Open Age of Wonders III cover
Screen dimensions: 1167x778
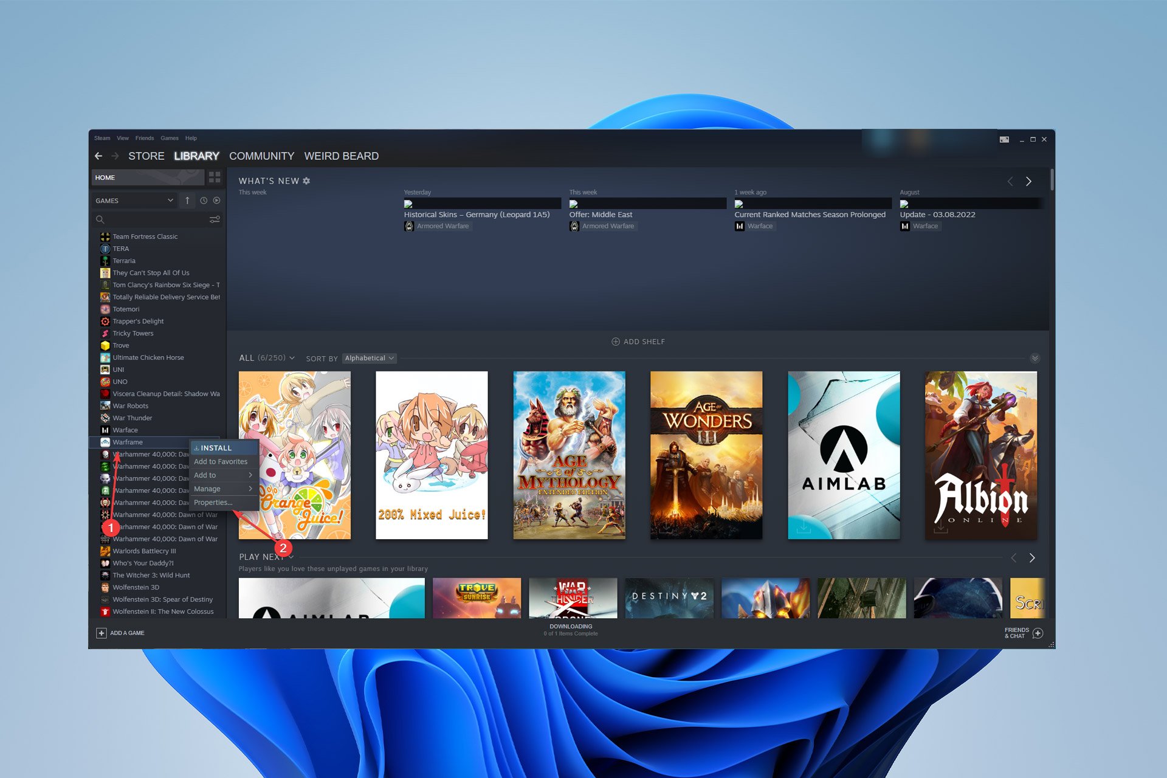pyautogui.click(x=706, y=455)
